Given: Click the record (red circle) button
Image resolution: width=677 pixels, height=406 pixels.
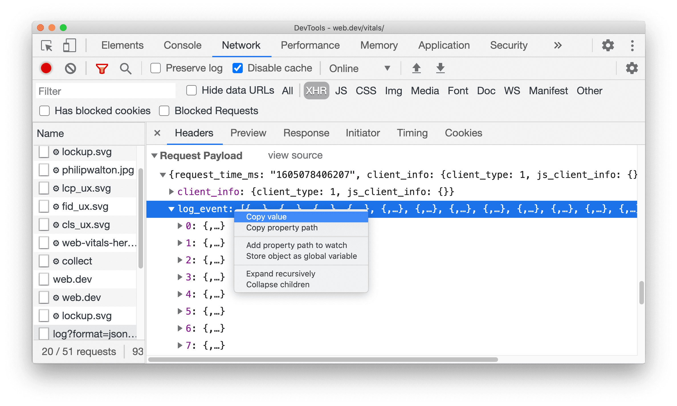Looking at the screenshot, I should (46, 68).
